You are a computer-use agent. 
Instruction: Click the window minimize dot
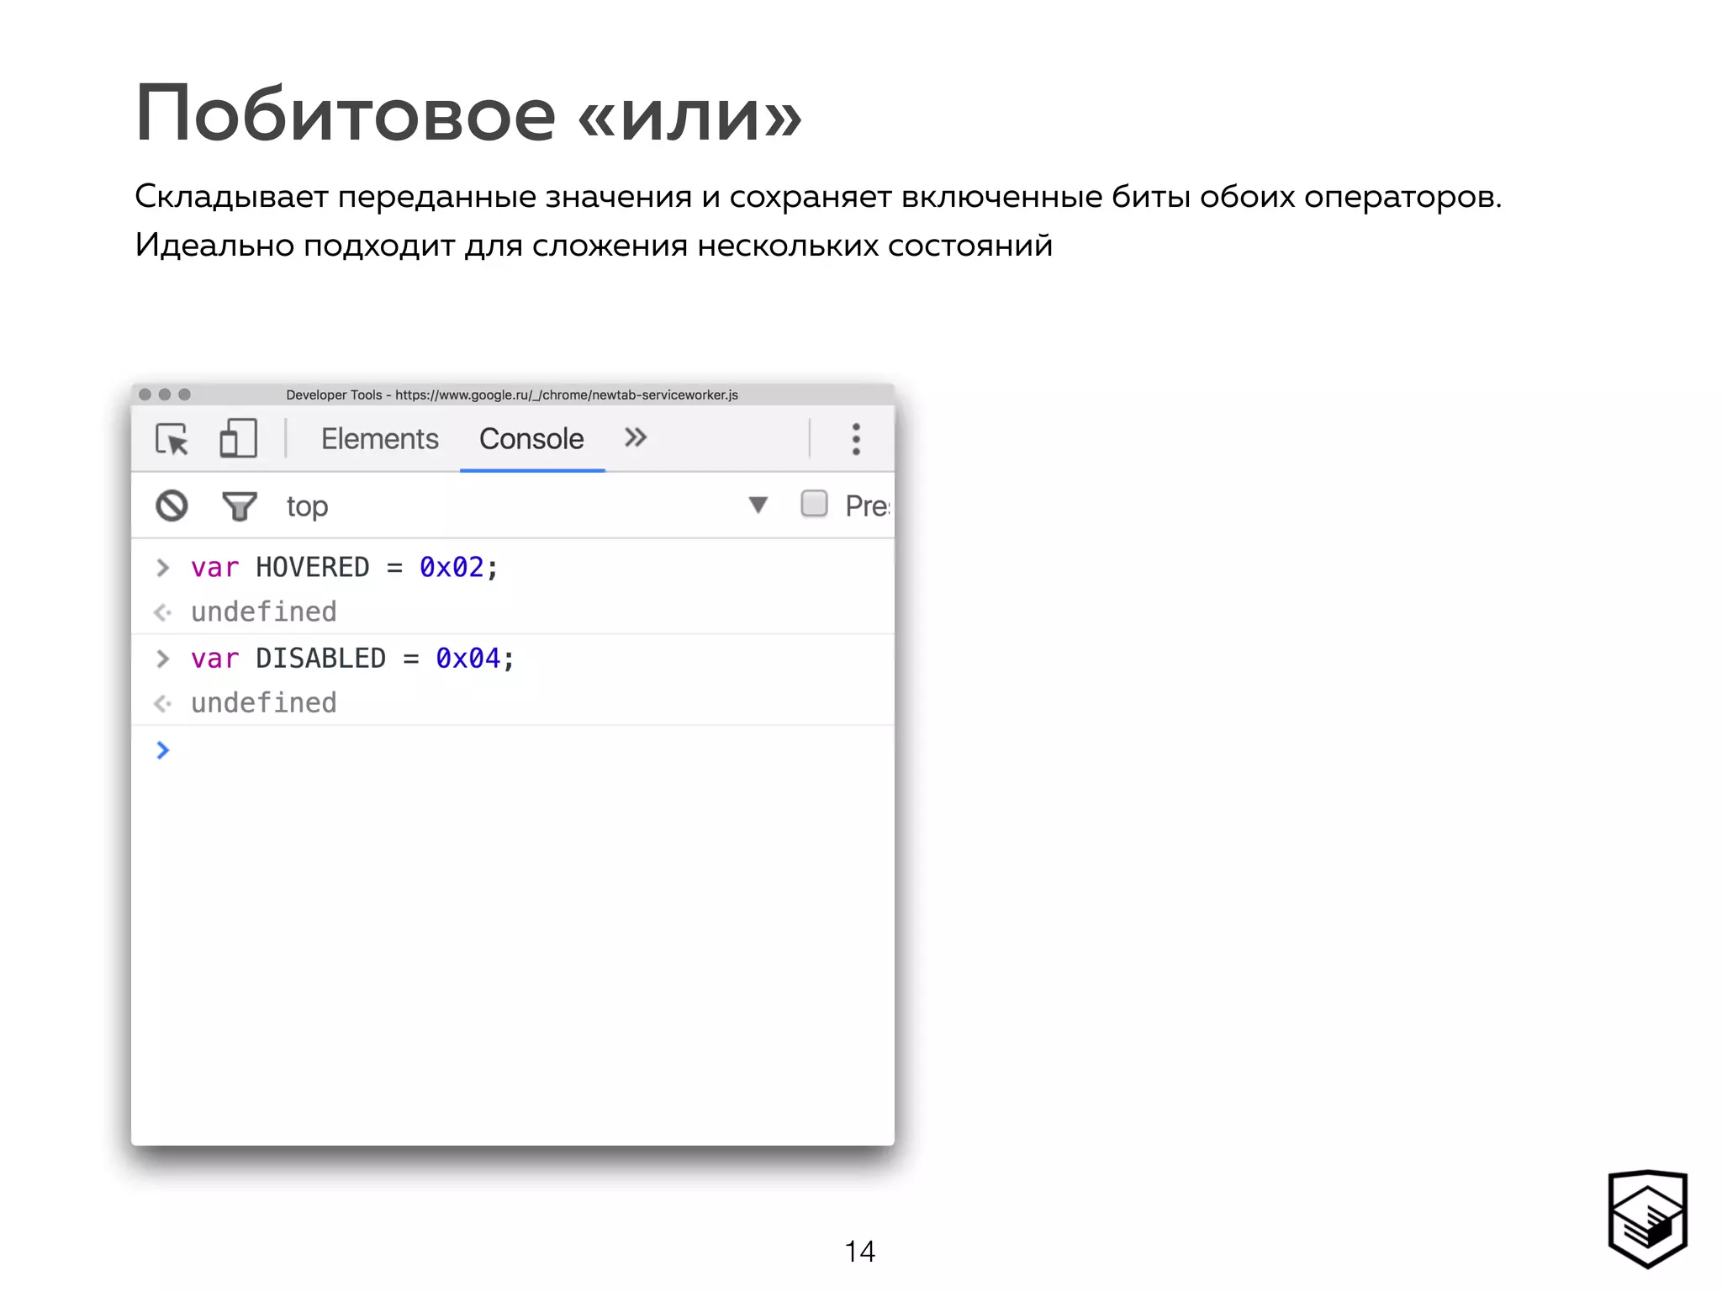coord(165,394)
